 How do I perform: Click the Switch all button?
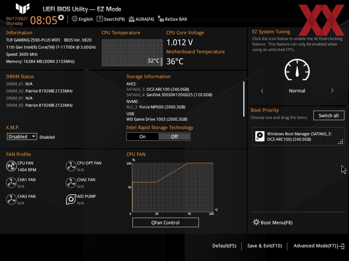pos(328,115)
